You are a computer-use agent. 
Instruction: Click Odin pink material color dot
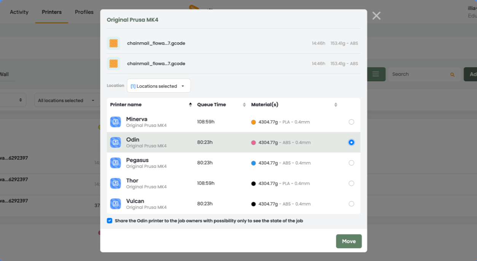(253, 143)
